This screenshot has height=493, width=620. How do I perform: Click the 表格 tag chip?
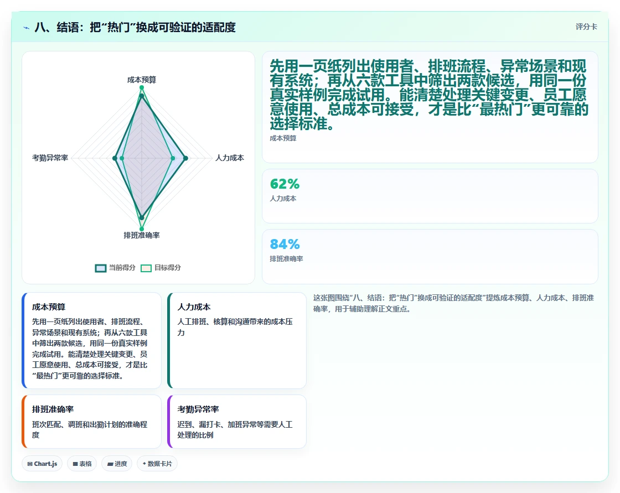coord(82,464)
